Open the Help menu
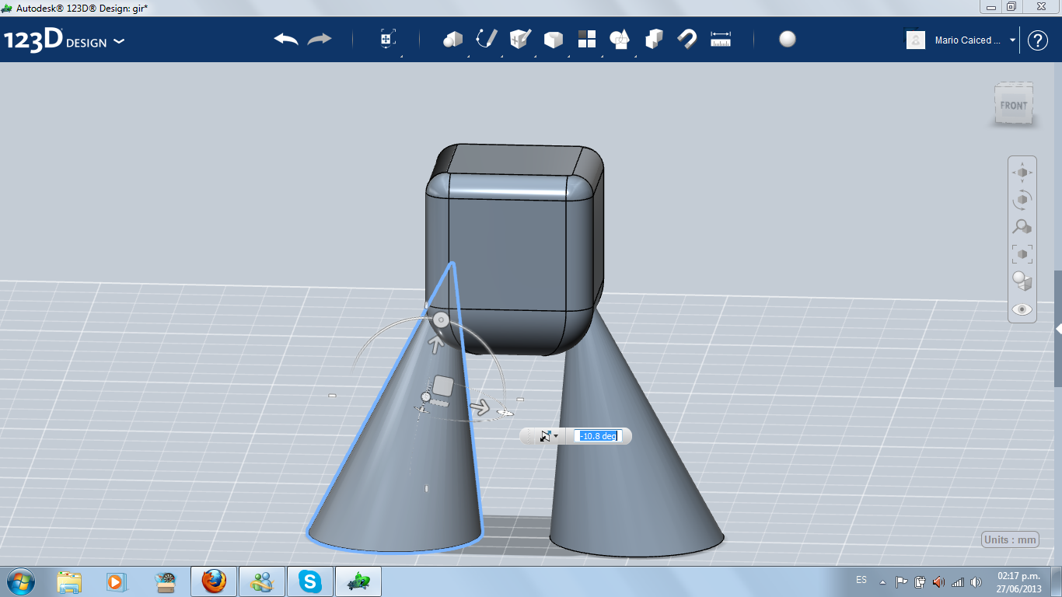This screenshot has width=1062, height=597. (1038, 40)
